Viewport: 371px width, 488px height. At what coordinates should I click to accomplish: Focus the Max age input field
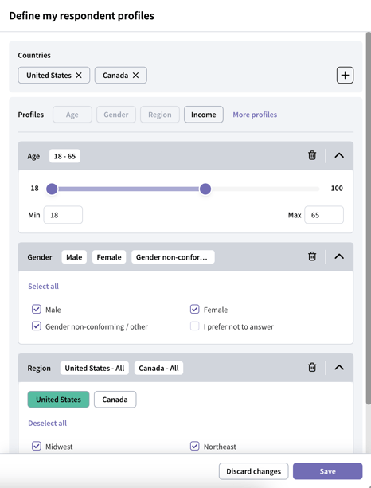click(324, 215)
